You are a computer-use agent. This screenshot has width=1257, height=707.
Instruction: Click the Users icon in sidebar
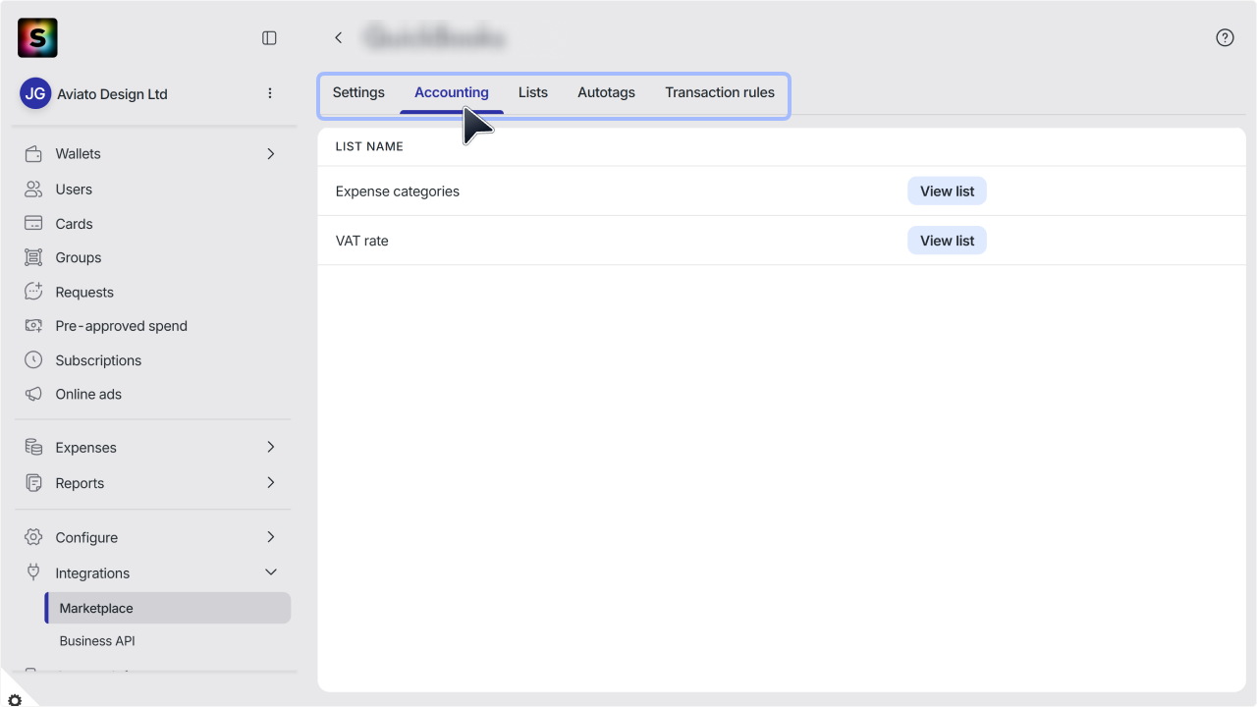point(33,190)
